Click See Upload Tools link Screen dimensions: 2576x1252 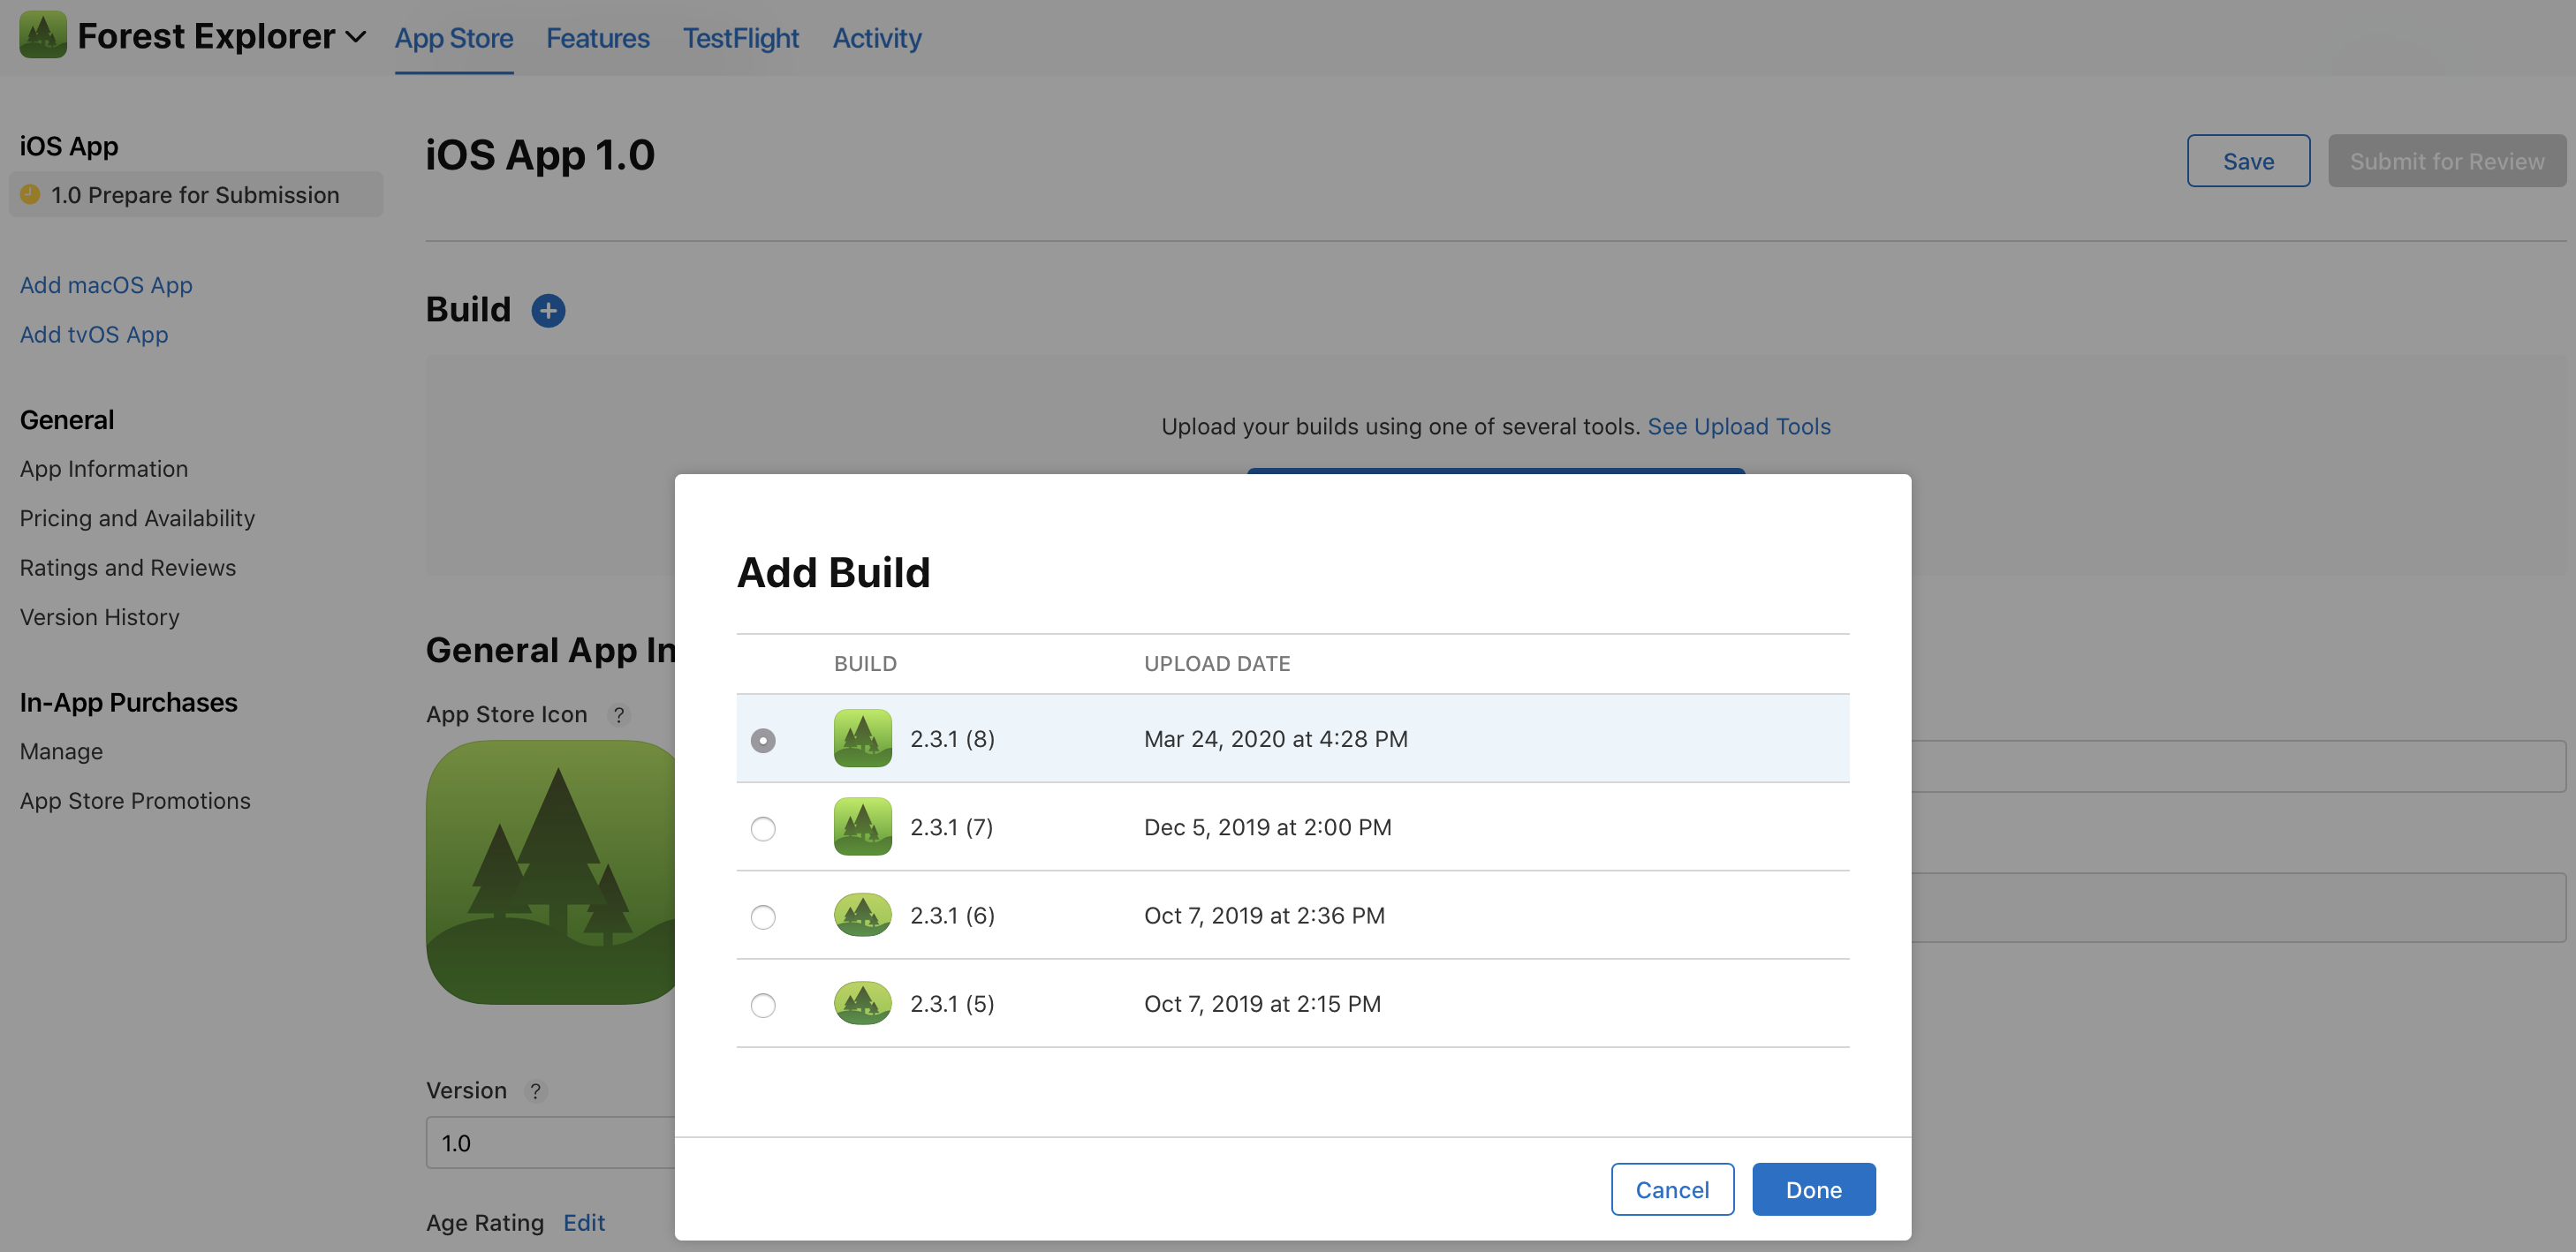[x=1739, y=426]
